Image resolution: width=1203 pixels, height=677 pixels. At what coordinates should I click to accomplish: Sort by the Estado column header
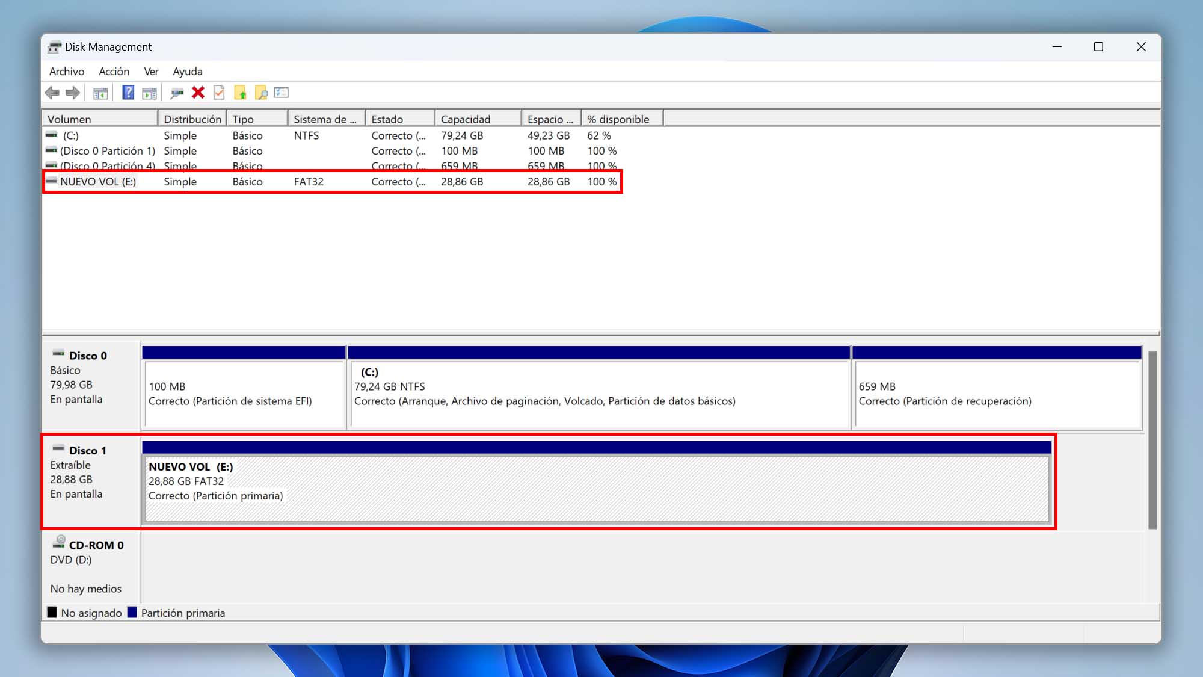(x=401, y=119)
